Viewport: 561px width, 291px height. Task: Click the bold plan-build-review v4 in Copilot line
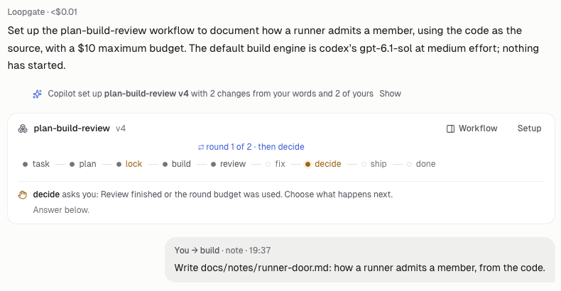146,94
